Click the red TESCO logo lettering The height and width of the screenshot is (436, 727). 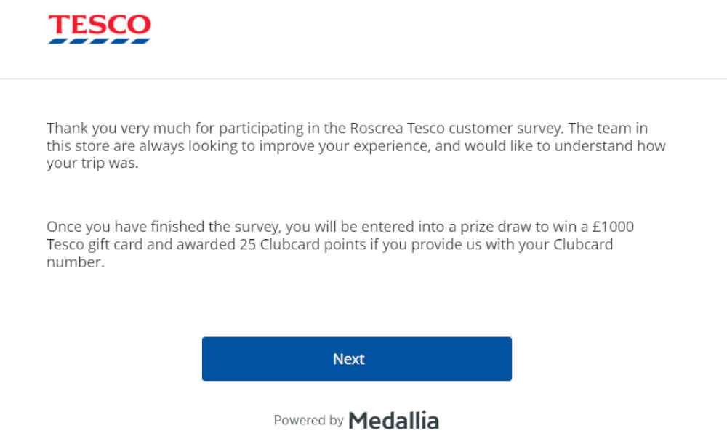point(100,25)
